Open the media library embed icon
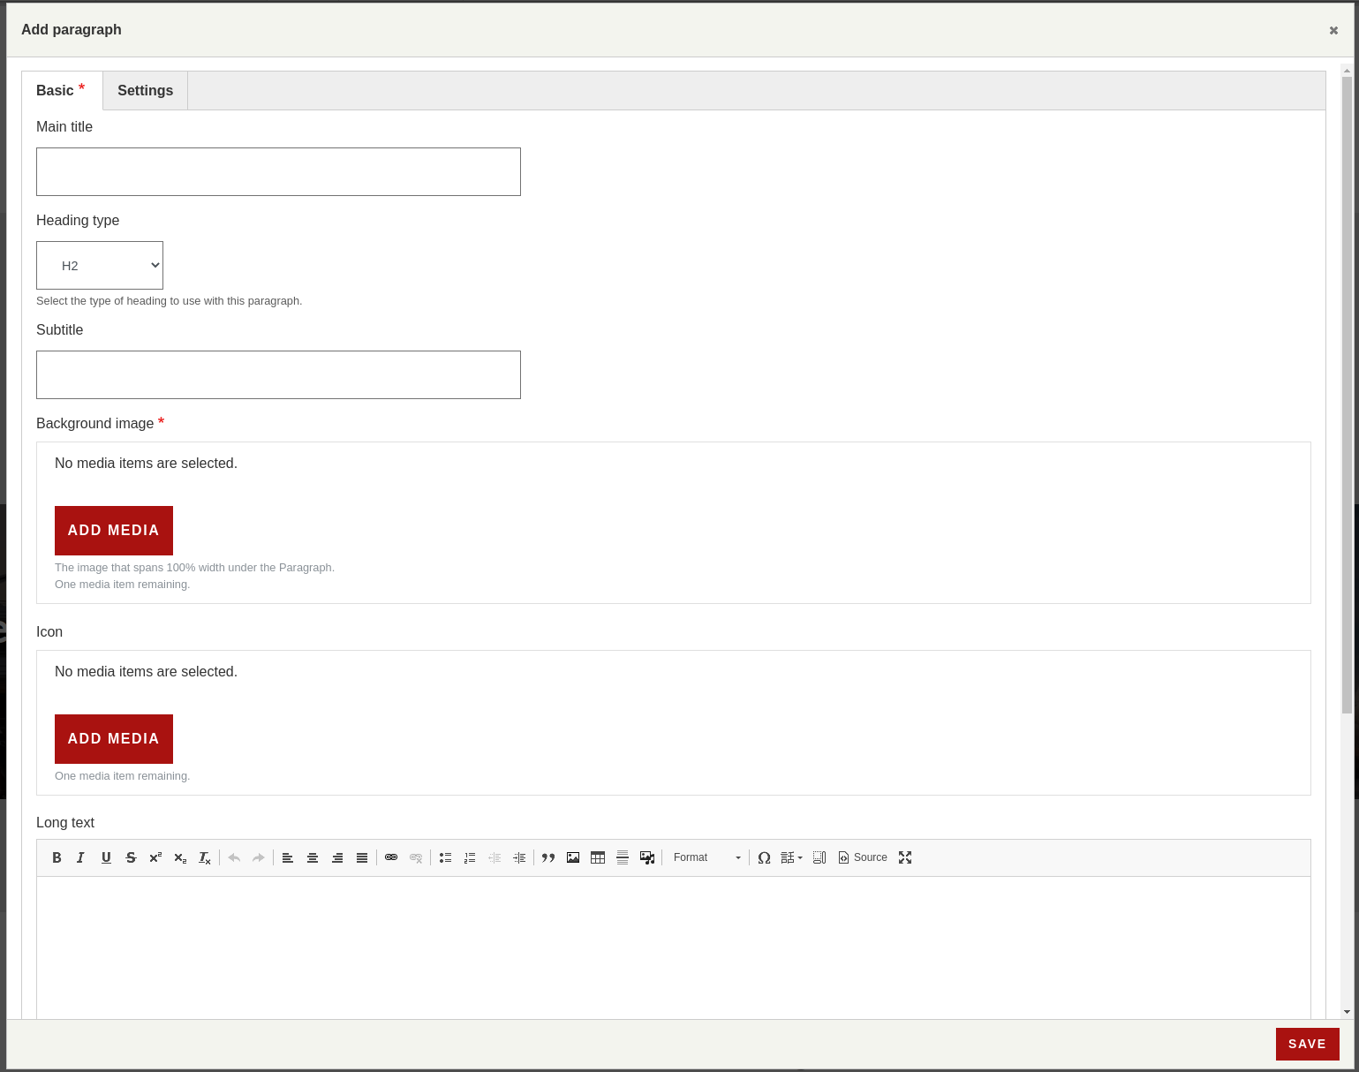Viewport: 1359px width, 1072px height. (x=647, y=857)
